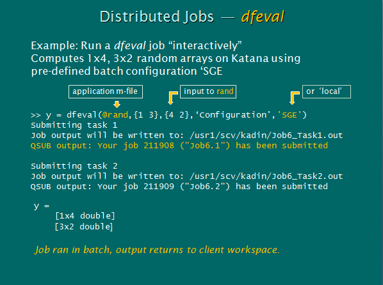Click the '{1 3}' cell argument

146,115
